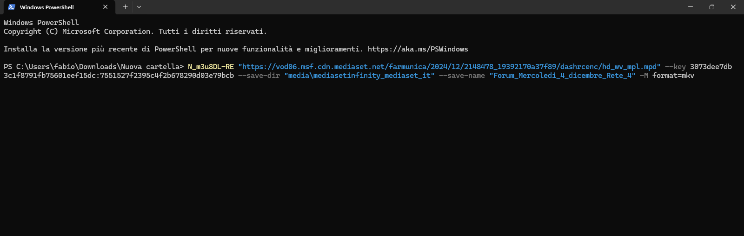This screenshot has width=744, height=236.
Task: Click the mediaset .mpd URL in the command
Action: tap(449, 67)
